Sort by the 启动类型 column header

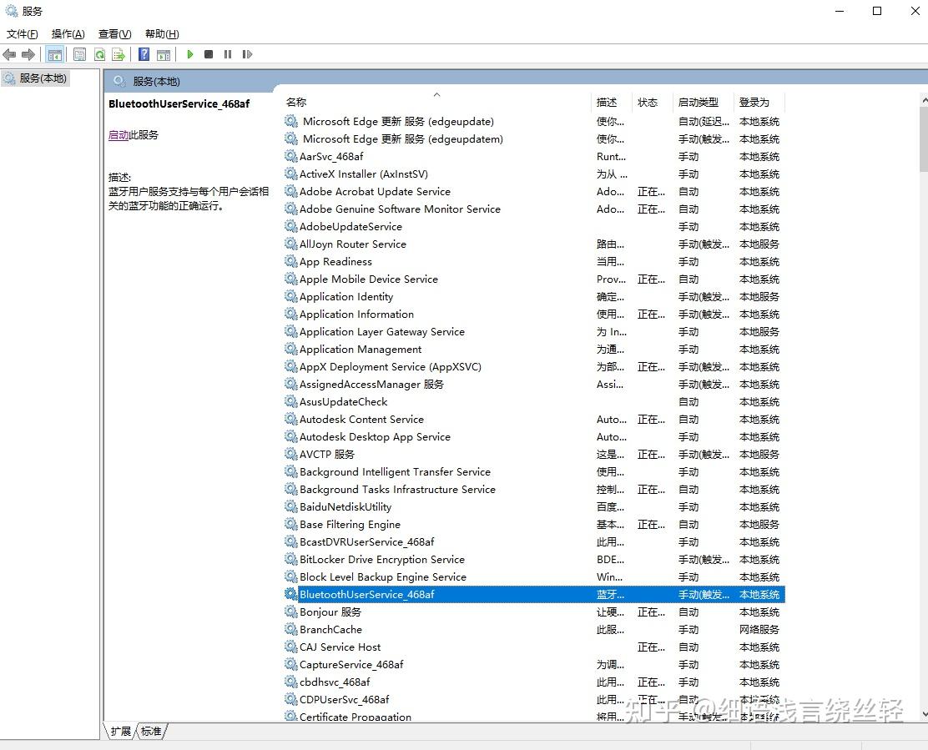(x=704, y=103)
